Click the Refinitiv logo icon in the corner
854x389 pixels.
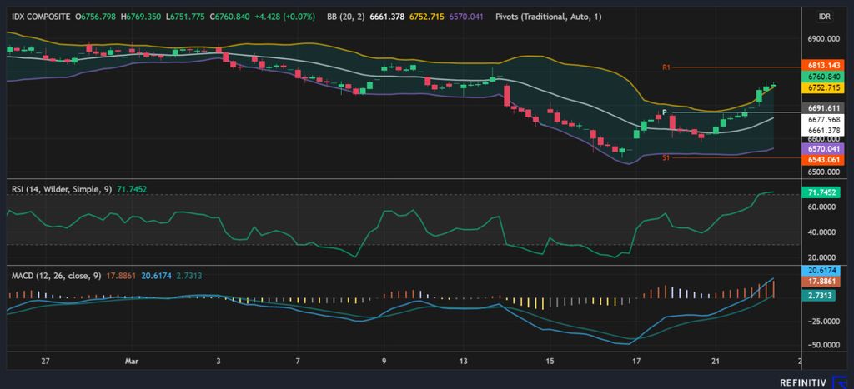tap(841, 382)
